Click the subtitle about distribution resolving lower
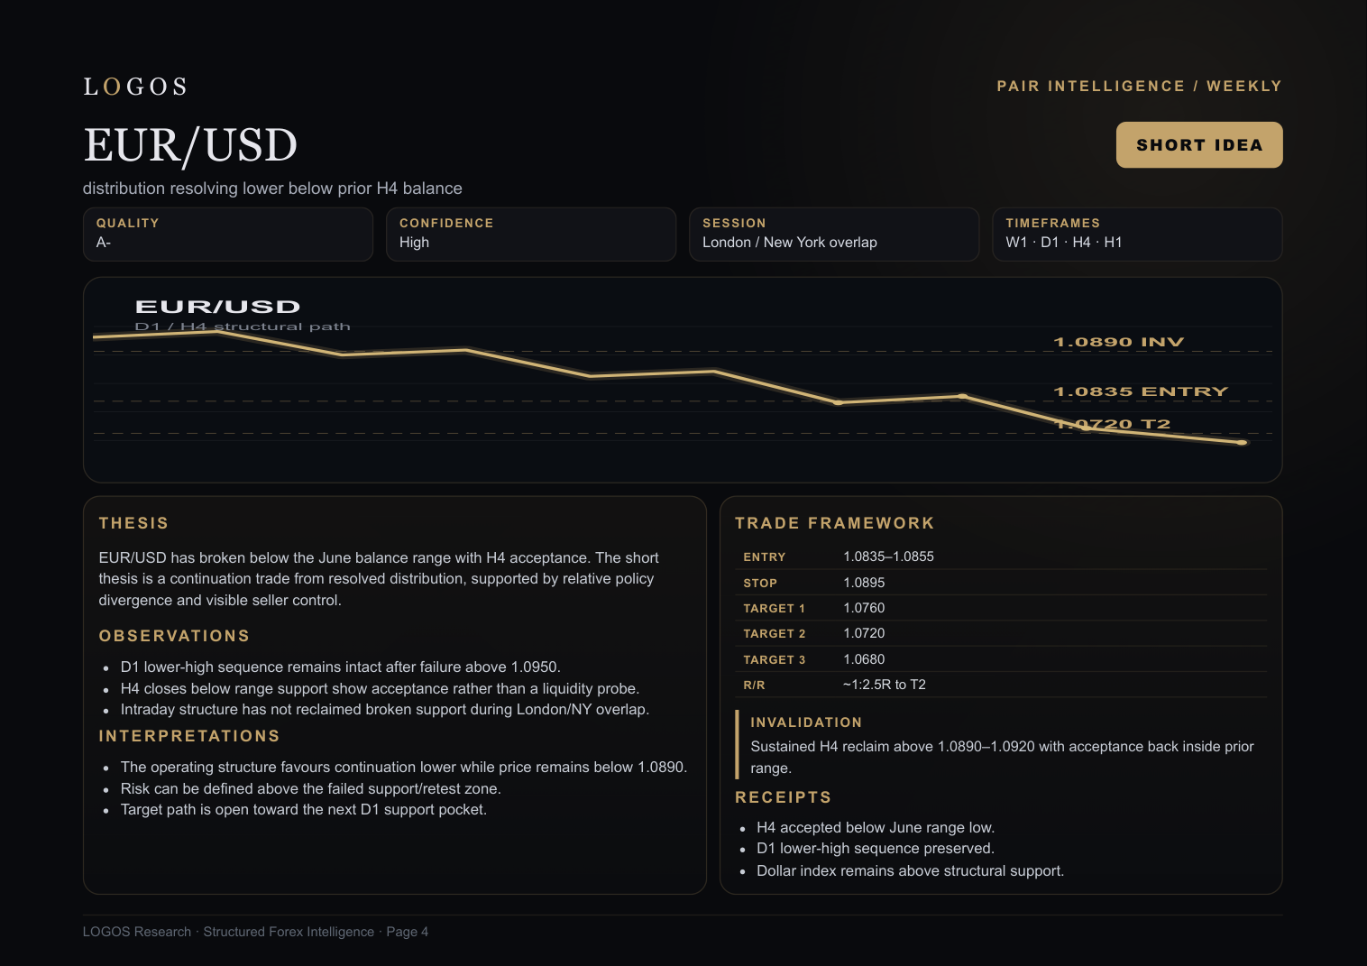The height and width of the screenshot is (966, 1367). (272, 189)
